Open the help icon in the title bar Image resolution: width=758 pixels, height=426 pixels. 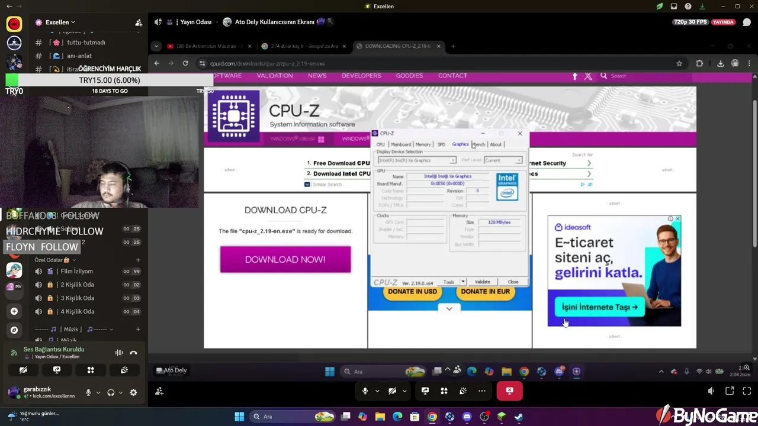point(688,7)
